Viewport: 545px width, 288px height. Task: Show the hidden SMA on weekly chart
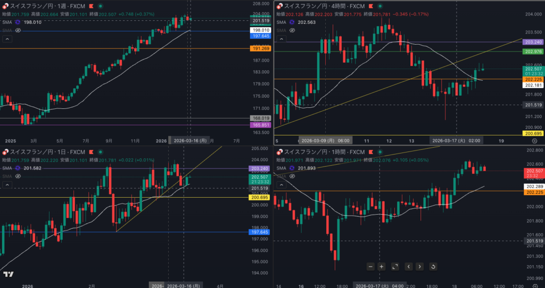tap(18, 31)
